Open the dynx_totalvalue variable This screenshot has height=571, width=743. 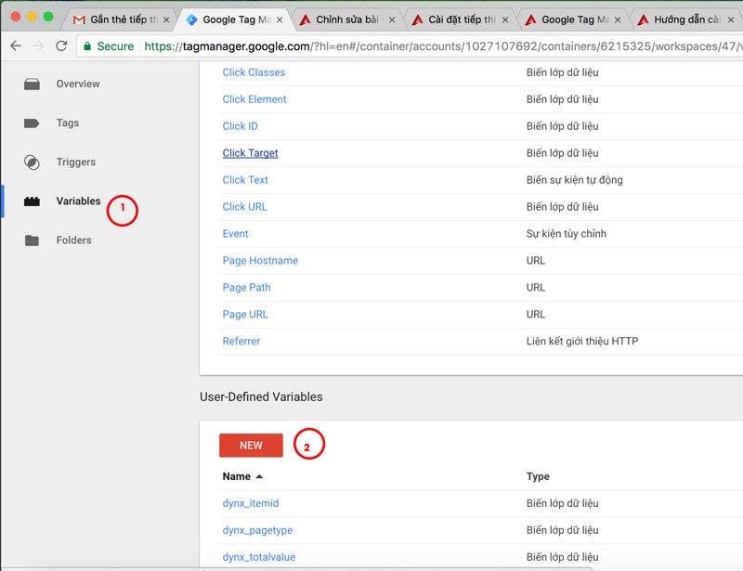click(259, 557)
